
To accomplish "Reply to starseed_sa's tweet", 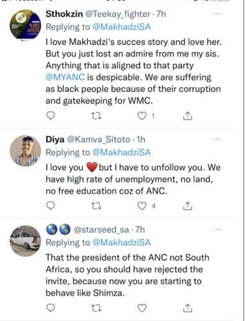I will (51, 308).
